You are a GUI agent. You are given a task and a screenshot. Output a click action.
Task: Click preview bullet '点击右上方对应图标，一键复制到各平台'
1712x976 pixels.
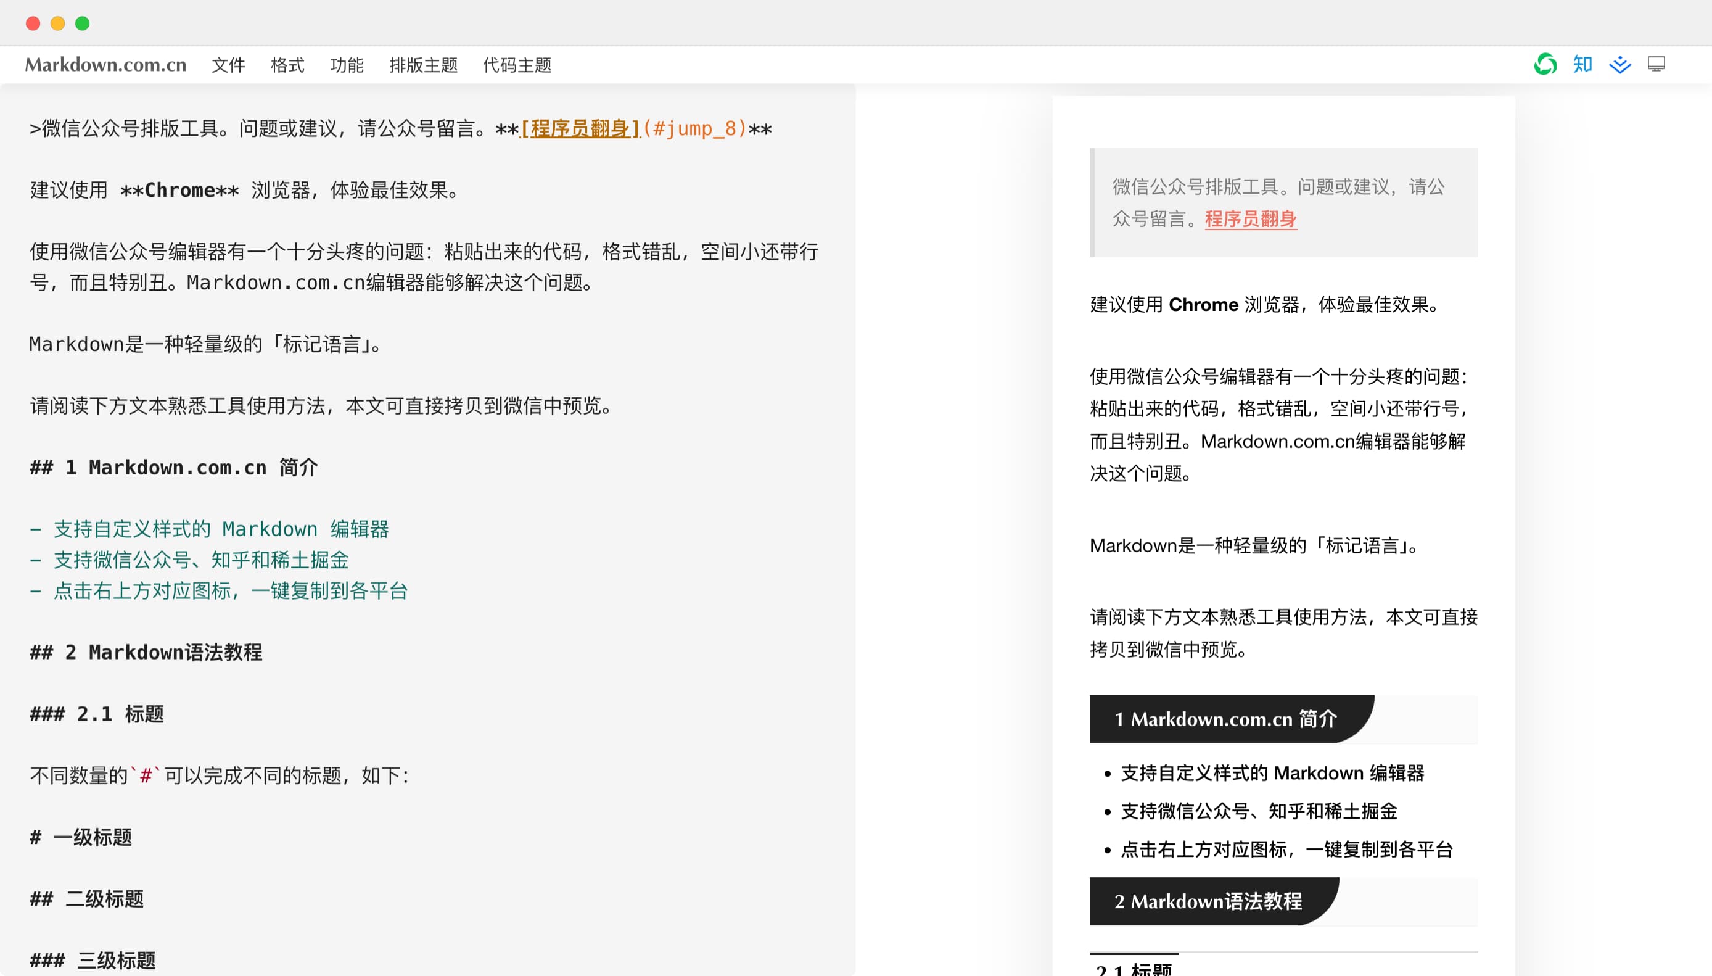1286,850
